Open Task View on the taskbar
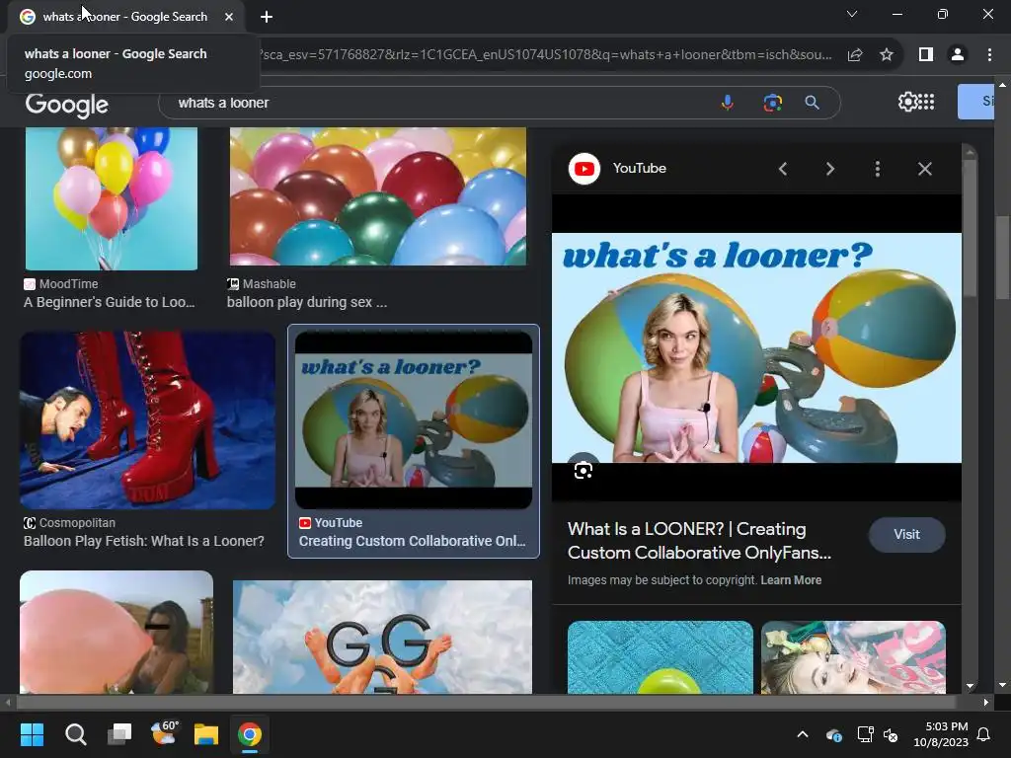Image resolution: width=1011 pixels, height=758 pixels. click(x=119, y=734)
